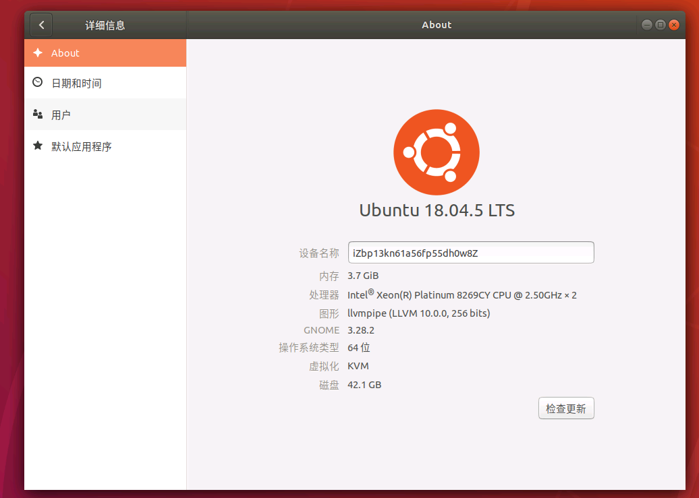Select the OS type value 64 位

(359, 348)
